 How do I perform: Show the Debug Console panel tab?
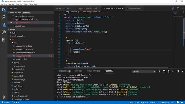coord(93,71)
